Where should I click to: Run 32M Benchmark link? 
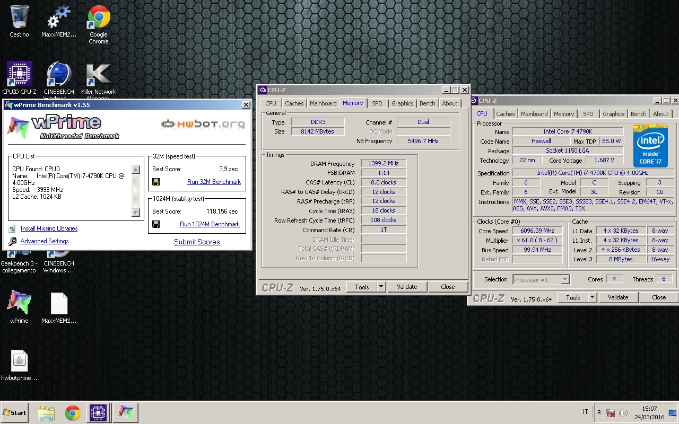click(x=214, y=182)
